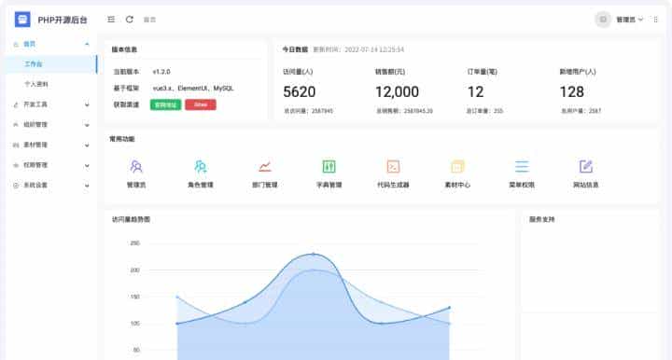Click the PHP开源后台 logo icon
The width and height of the screenshot is (672, 360).
pos(22,20)
